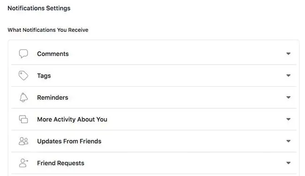Select the Comments label text
This screenshot has height=176, width=305.
[x=53, y=54]
